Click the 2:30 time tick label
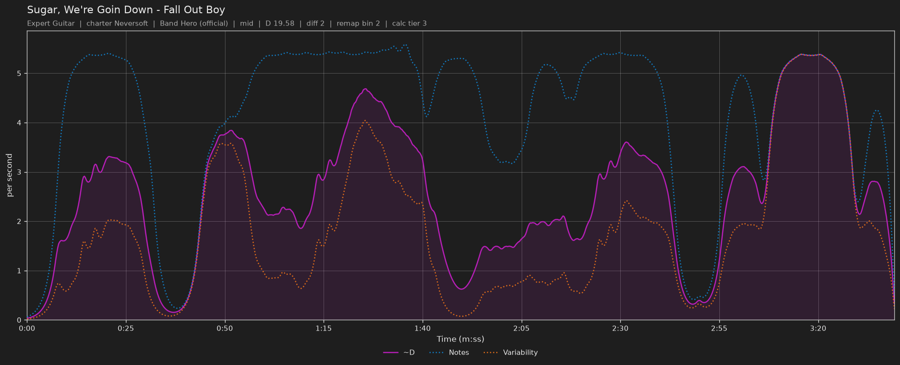 click(620, 328)
